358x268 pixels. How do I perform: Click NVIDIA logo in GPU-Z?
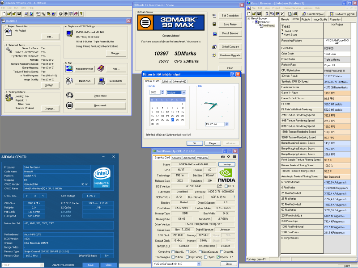[x=226, y=175]
